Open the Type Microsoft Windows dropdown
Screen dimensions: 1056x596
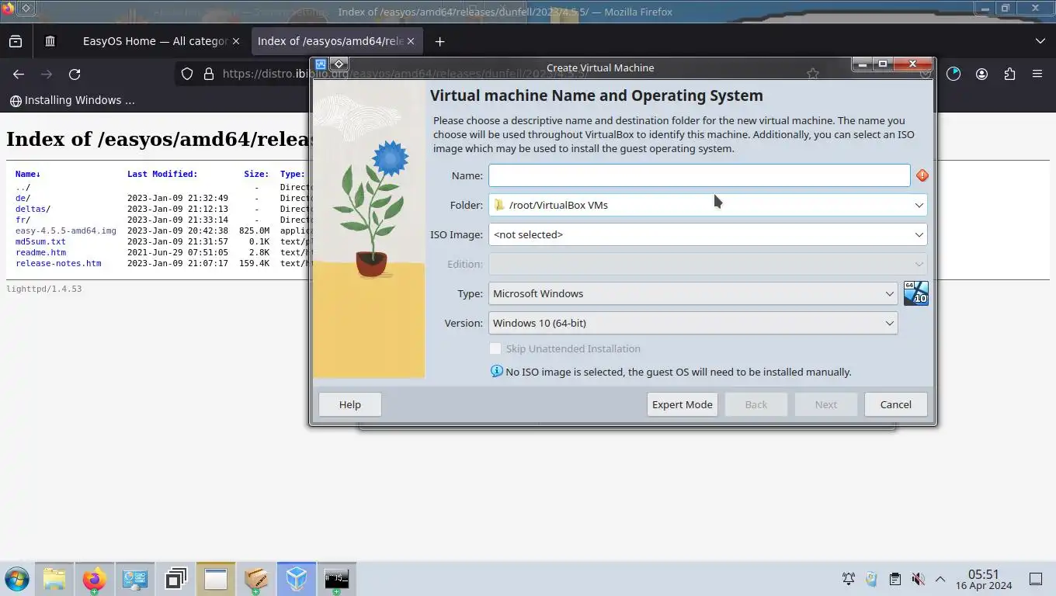tap(693, 293)
